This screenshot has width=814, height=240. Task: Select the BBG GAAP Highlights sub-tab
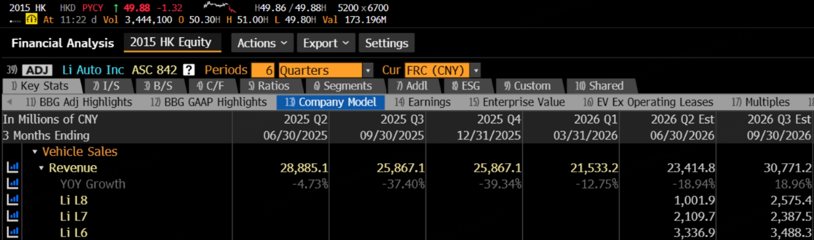(x=208, y=102)
